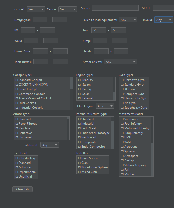Check the MagLev engine type
Viewport: 174px width, 208px height.
pyautogui.click(x=79, y=80)
